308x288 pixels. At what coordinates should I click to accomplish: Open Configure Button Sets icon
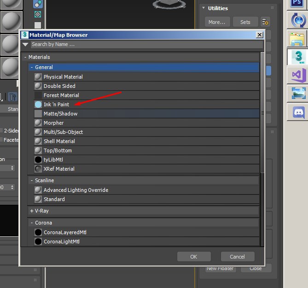point(265,22)
